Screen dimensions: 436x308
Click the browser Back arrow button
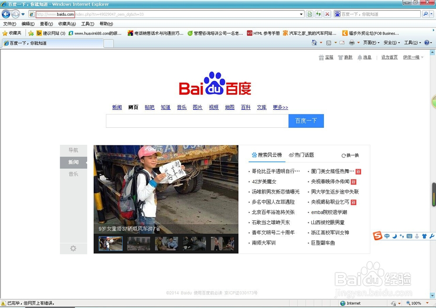(x=6, y=14)
